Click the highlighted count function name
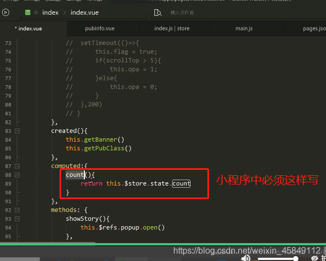This screenshot has width=326, height=261. coord(75,175)
